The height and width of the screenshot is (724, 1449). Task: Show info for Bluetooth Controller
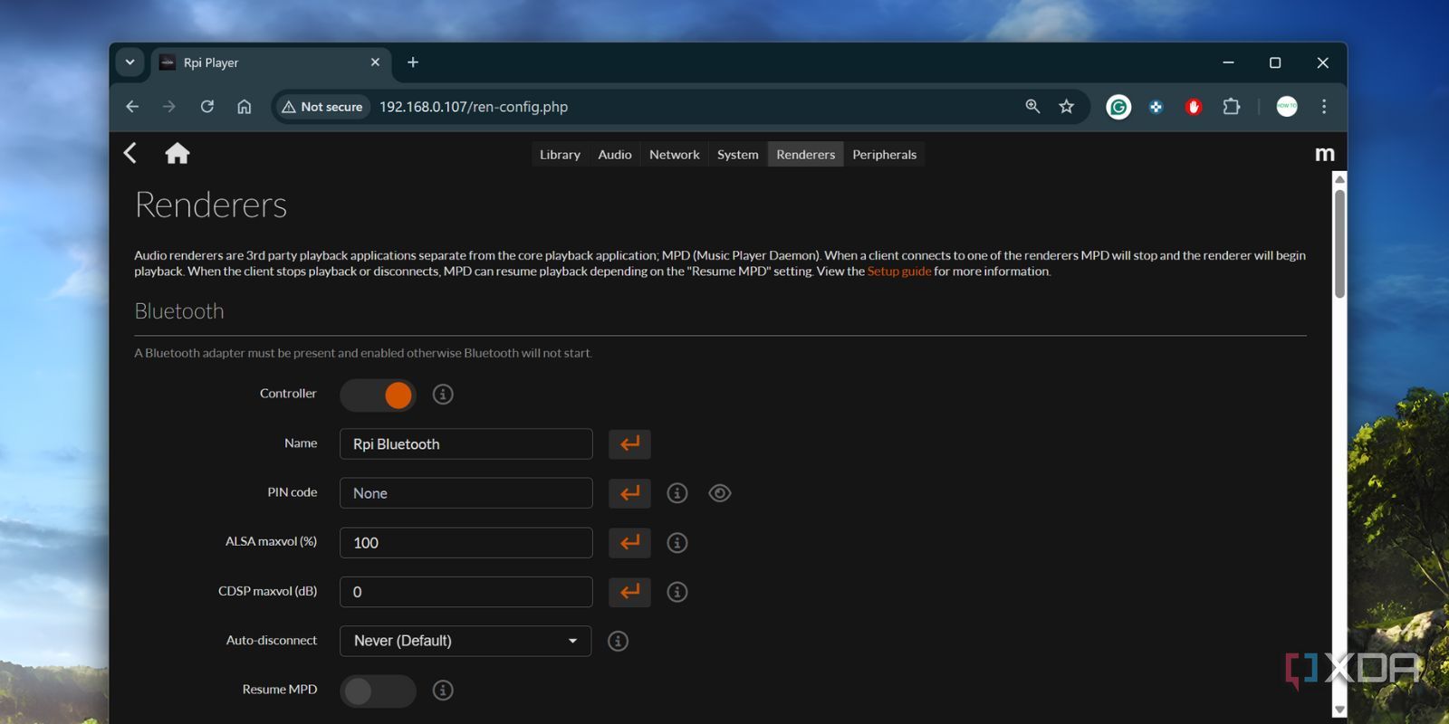443,394
